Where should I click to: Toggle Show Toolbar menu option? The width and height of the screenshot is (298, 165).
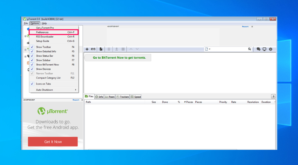click(x=54, y=47)
